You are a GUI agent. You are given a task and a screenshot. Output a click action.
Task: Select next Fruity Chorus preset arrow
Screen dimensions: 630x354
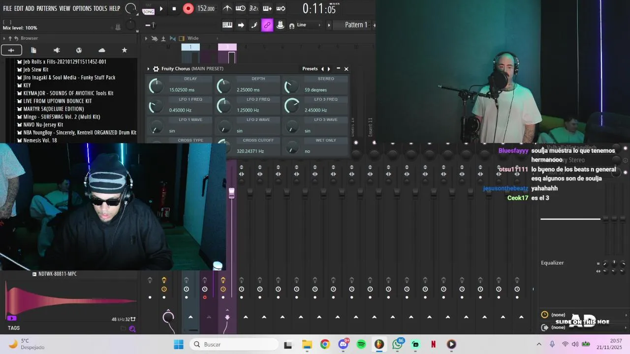click(x=329, y=69)
